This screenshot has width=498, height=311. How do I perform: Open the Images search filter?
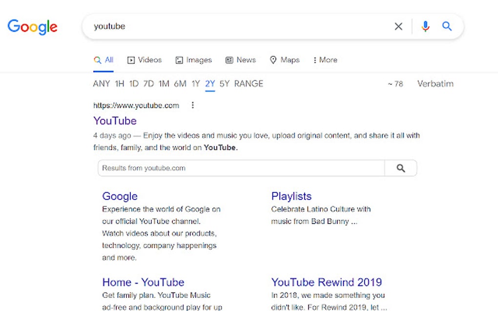click(193, 59)
